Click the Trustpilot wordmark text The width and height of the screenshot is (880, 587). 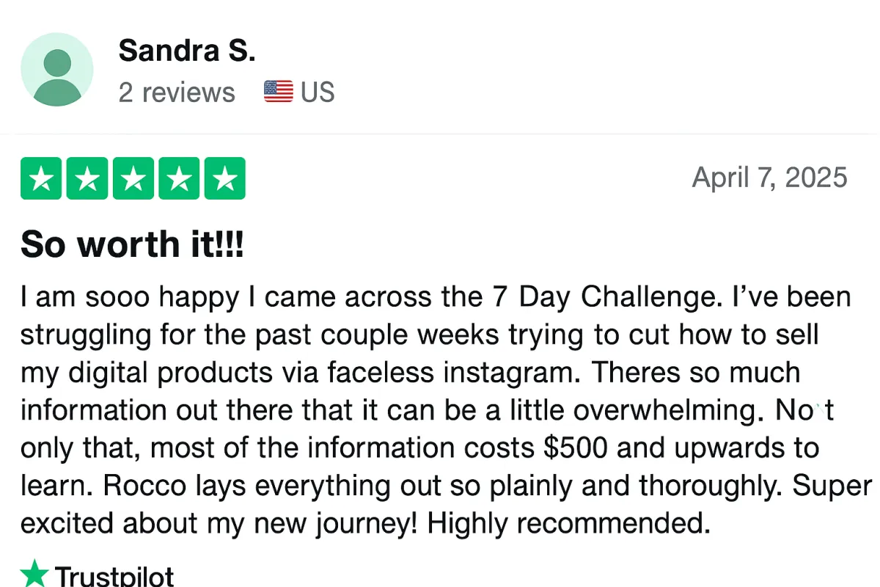pyautogui.click(x=114, y=575)
